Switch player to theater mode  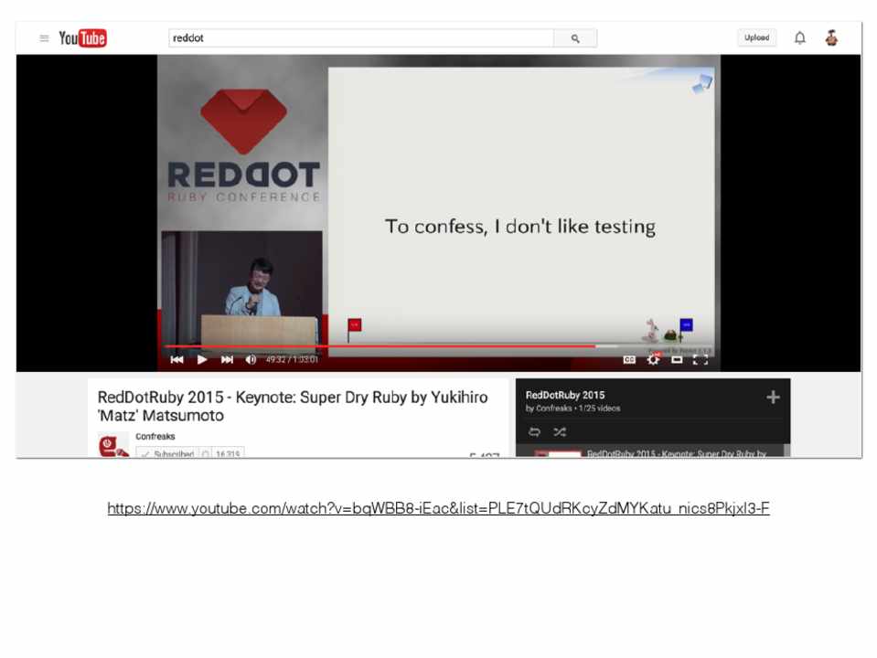pyautogui.click(x=677, y=360)
